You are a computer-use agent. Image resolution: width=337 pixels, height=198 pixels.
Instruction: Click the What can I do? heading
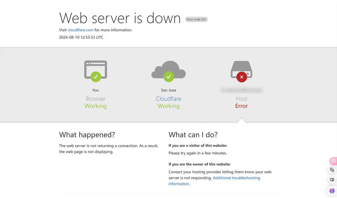click(x=193, y=135)
